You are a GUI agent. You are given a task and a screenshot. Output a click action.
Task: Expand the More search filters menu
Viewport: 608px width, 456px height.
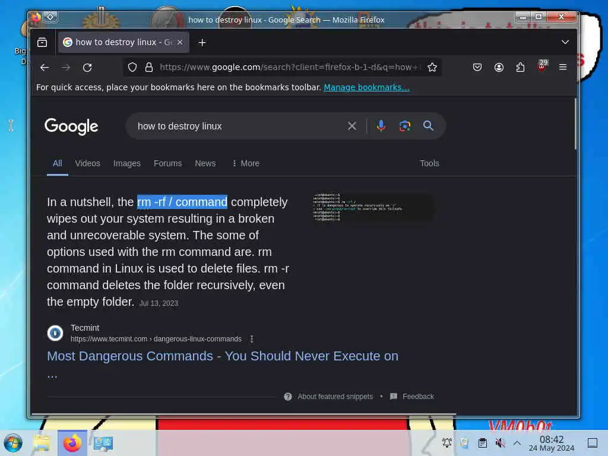pyautogui.click(x=246, y=163)
